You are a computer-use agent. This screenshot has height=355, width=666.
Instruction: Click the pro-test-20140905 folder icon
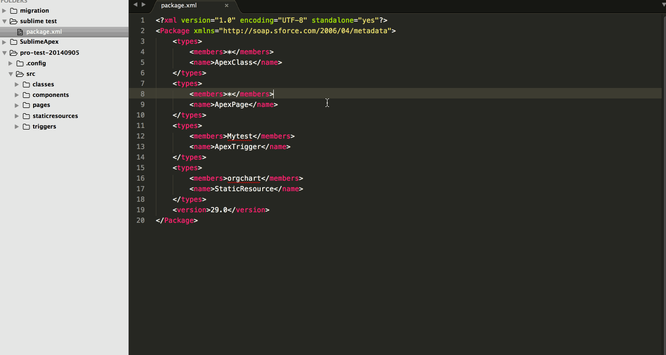pos(14,53)
